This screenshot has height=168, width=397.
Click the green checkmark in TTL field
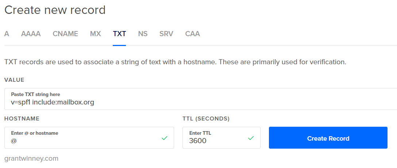pos(251,138)
